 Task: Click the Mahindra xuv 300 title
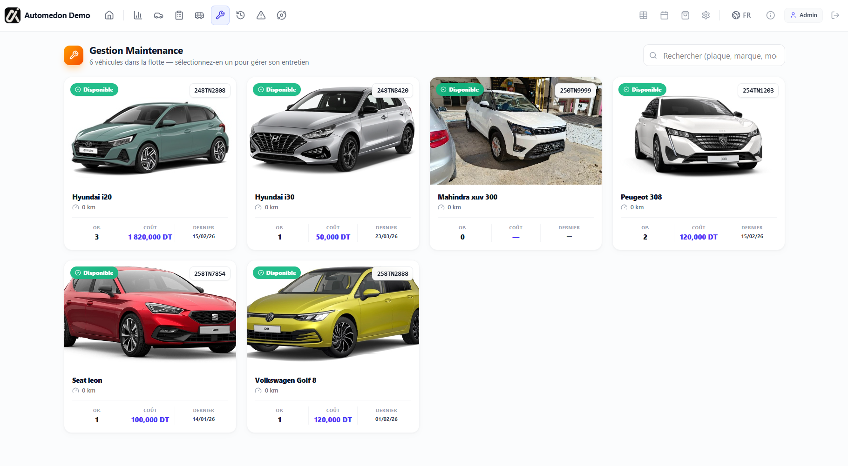[x=468, y=197]
